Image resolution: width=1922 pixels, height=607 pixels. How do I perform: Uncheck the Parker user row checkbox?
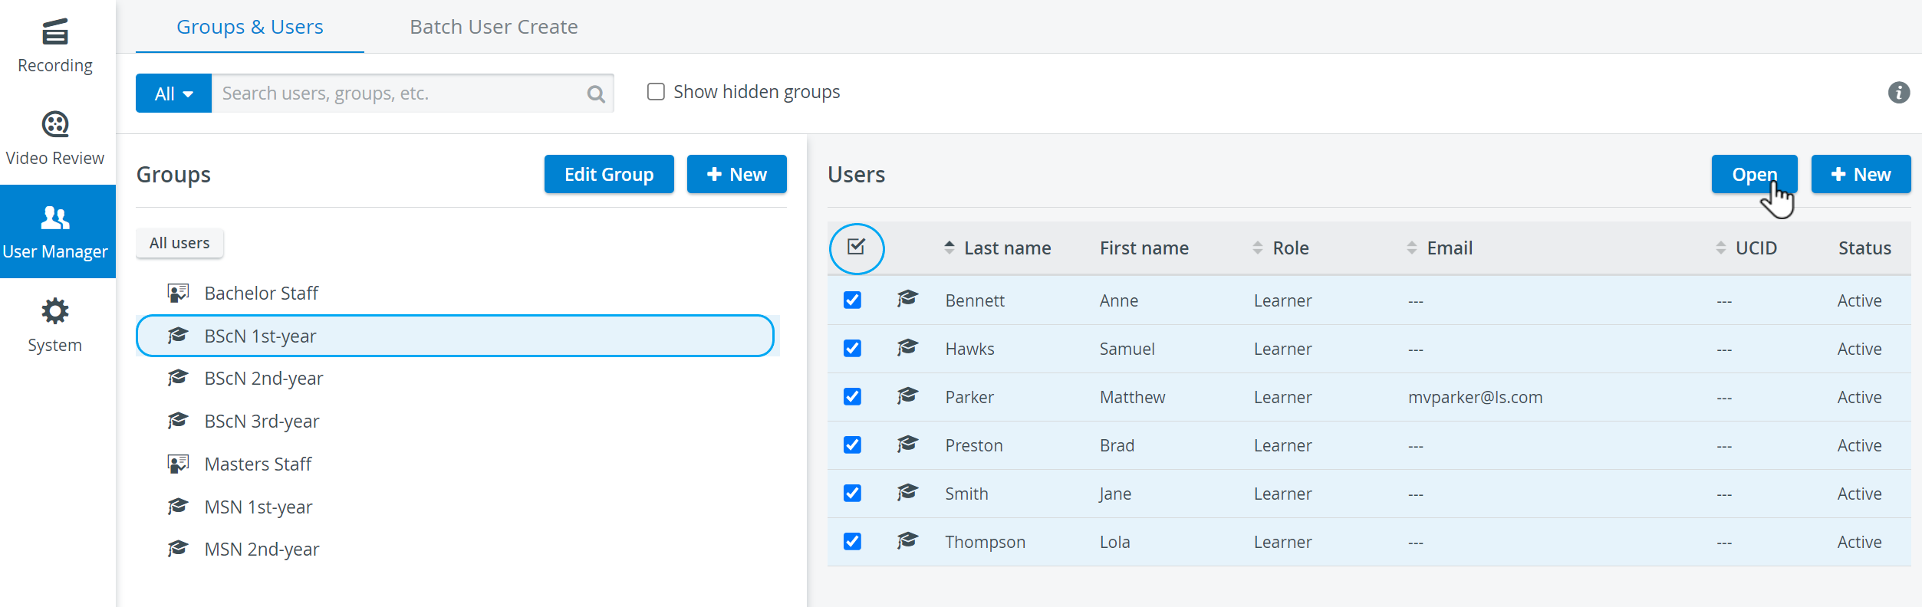(852, 396)
